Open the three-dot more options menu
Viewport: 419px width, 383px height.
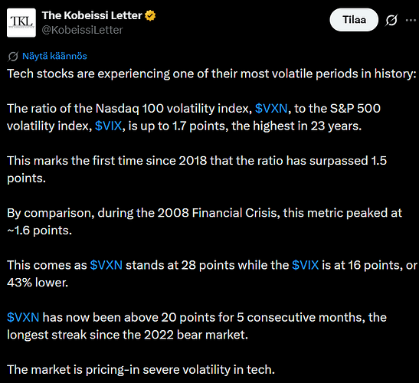pos(411,20)
